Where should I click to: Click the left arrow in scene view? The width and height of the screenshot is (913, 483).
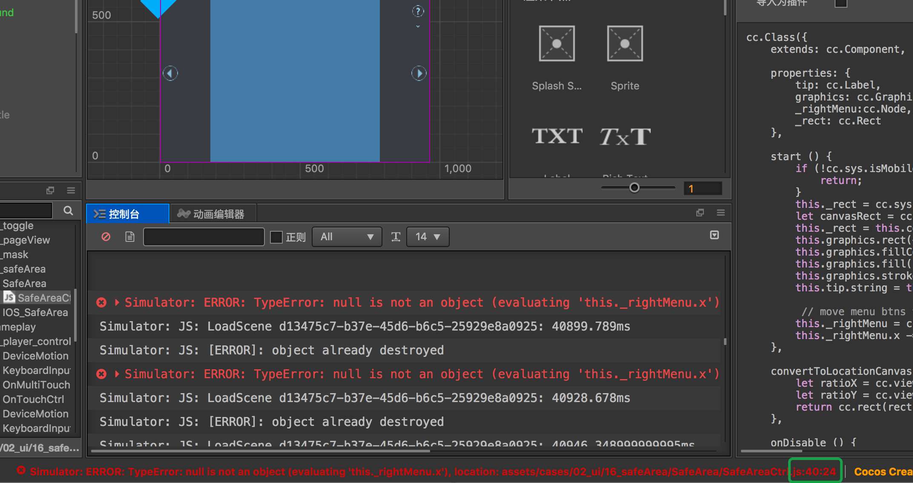[x=170, y=73]
